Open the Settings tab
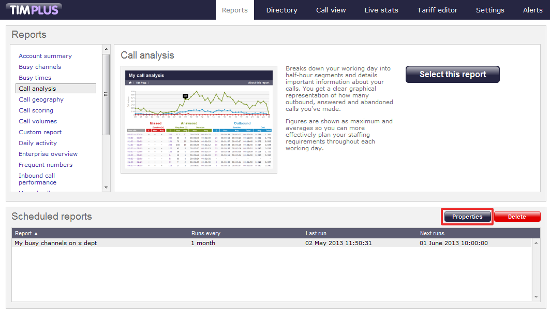 point(490,10)
